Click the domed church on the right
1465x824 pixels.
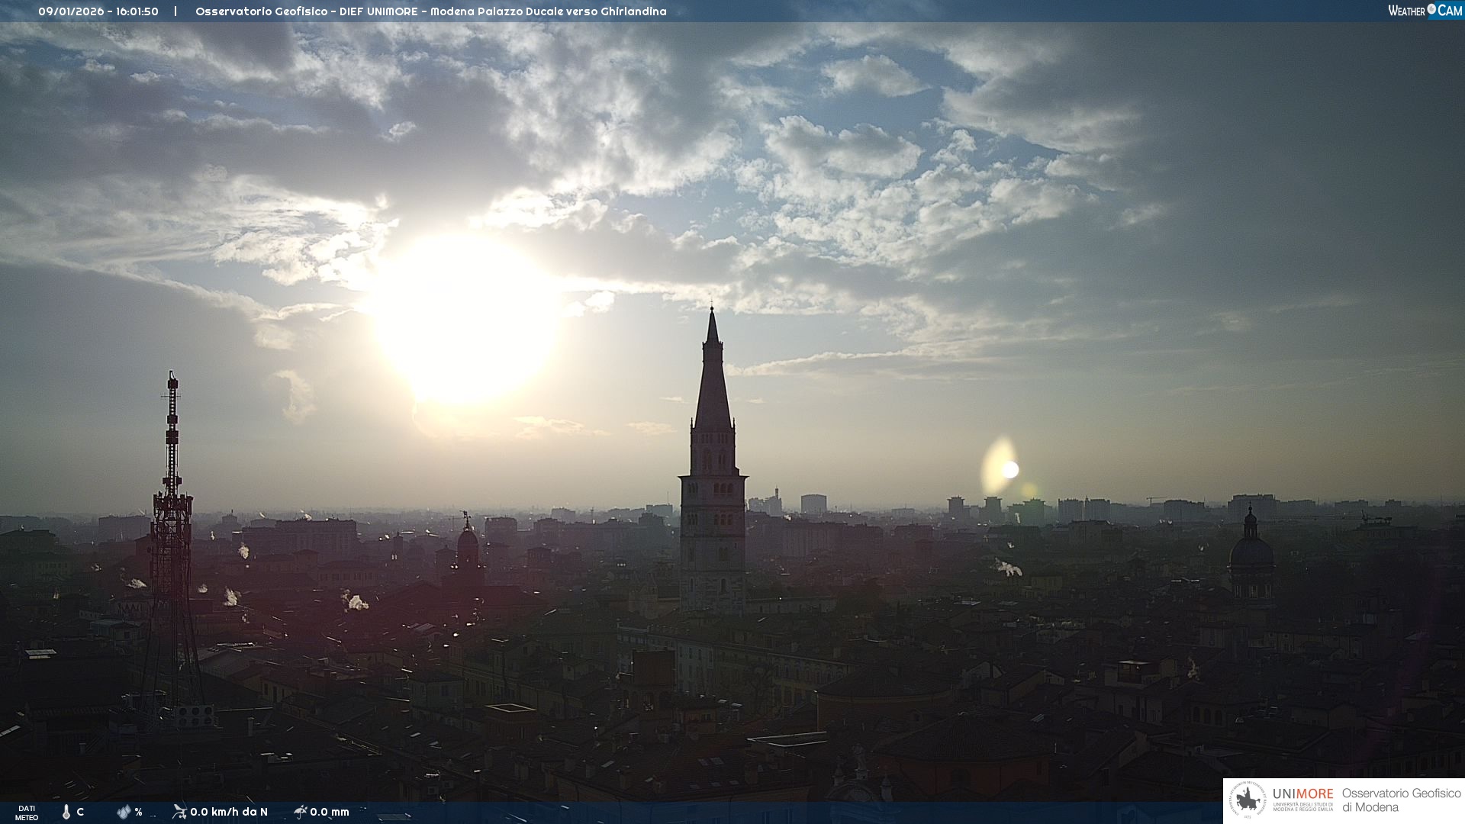(1251, 553)
